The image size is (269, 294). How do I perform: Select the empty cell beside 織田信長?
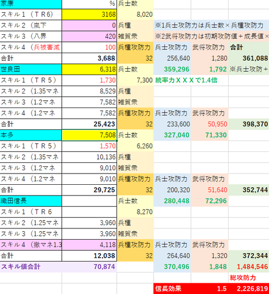[89, 201]
